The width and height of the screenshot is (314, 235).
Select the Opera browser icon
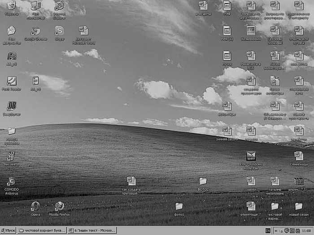(35, 206)
